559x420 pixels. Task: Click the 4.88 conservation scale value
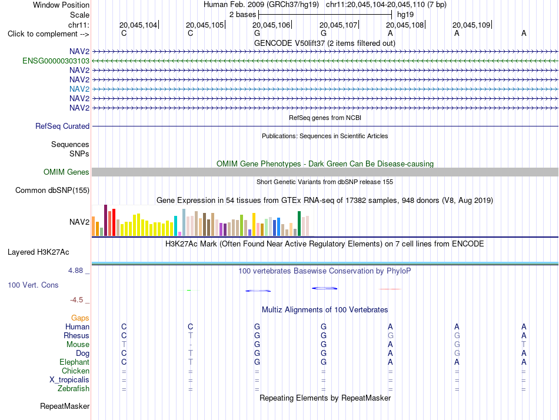pyautogui.click(x=75, y=271)
